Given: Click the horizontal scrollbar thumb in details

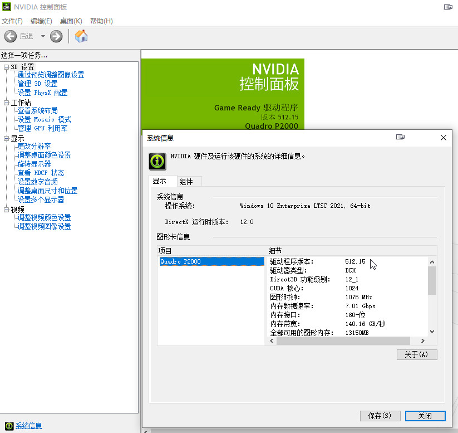Looking at the screenshot, I should [x=343, y=341].
